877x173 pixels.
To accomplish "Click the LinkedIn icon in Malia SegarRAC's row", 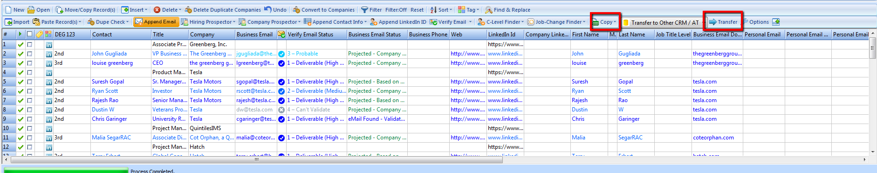I will [x=49, y=138].
